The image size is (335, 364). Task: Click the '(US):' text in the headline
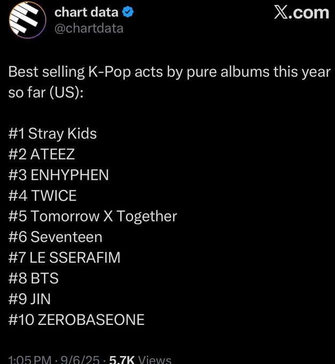(66, 93)
